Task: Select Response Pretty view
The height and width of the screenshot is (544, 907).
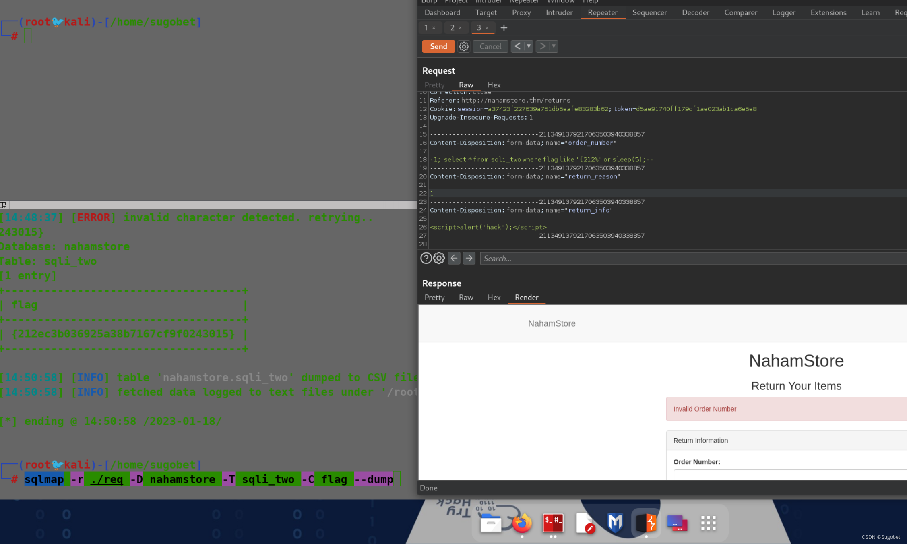Action: point(434,298)
